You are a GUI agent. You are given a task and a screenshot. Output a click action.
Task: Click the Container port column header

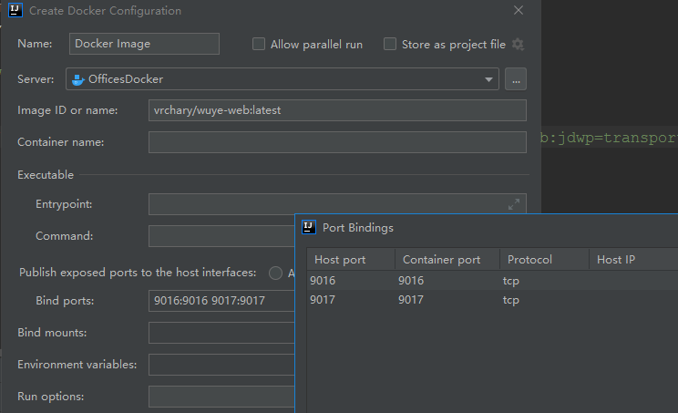coord(447,260)
